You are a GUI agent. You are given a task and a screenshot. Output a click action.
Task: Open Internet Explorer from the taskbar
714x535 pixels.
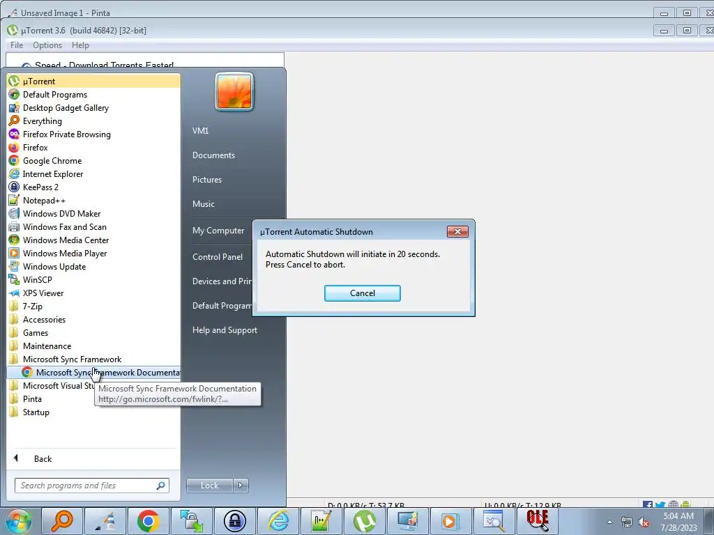tap(278, 521)
